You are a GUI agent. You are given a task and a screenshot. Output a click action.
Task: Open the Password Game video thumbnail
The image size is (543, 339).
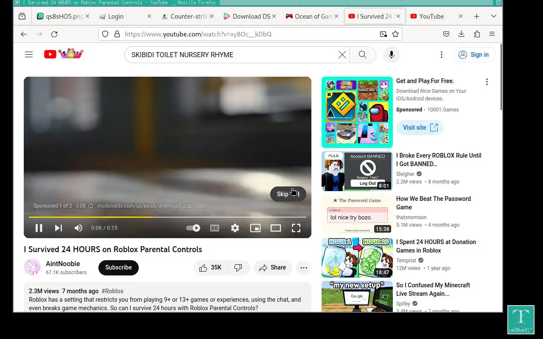[x=357, y=214]
